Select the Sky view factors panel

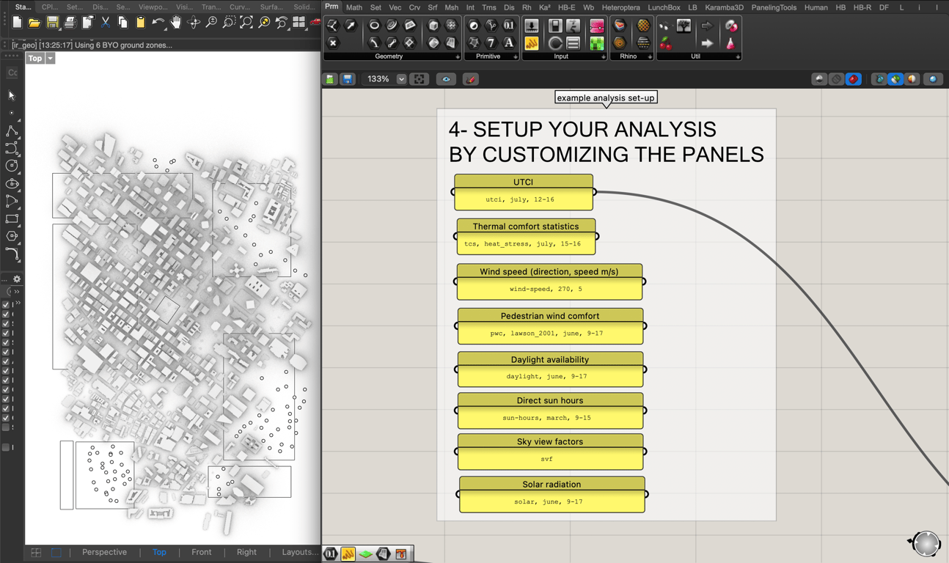point(550,452)
